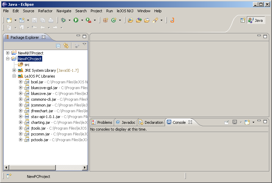Close the Package Explorer tab
The height and width of the screenshot is (183, 272).
tap(44, 37)
